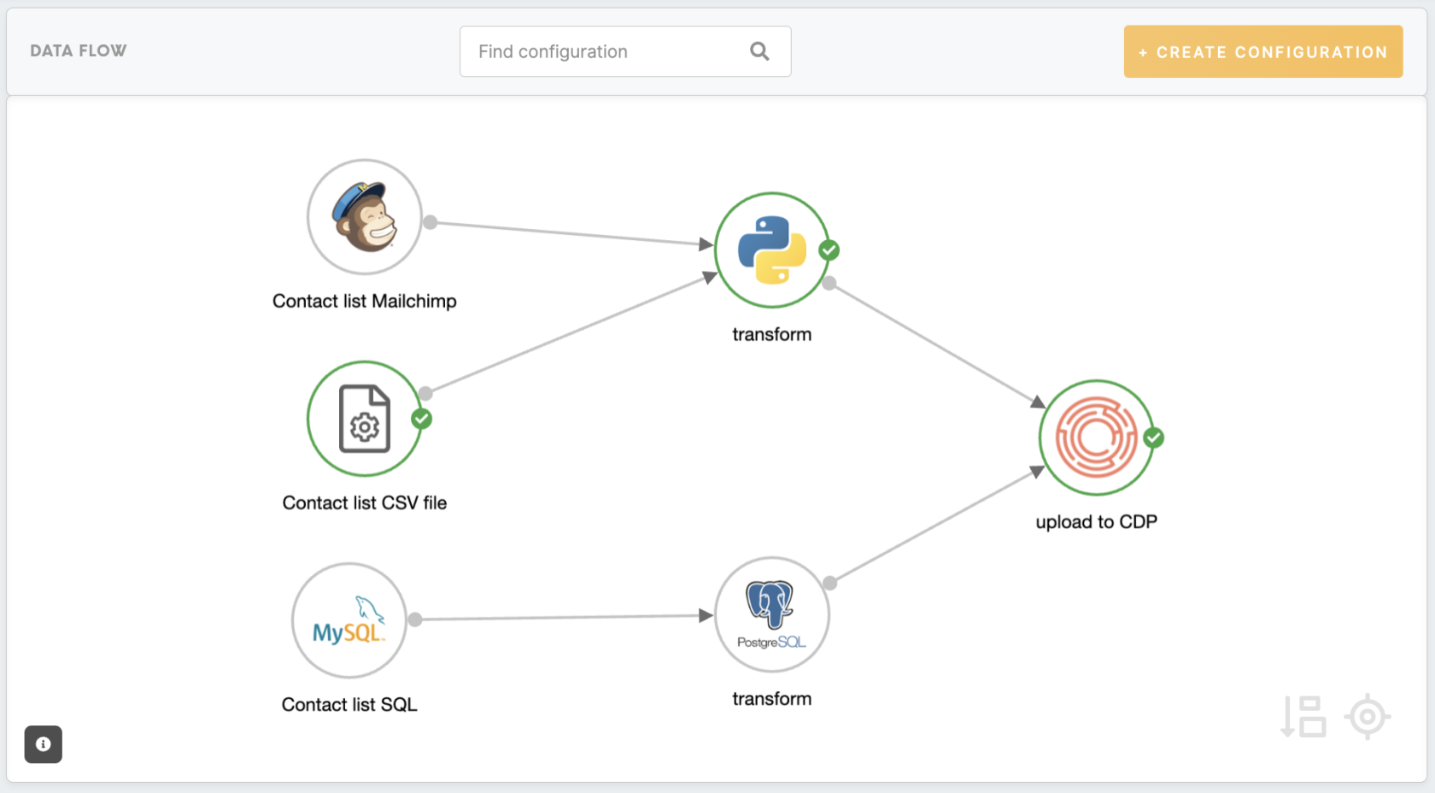The image size is (1435, 793).
Task: Click the PostgreSQL transform node
Action: tap(771, 615)
